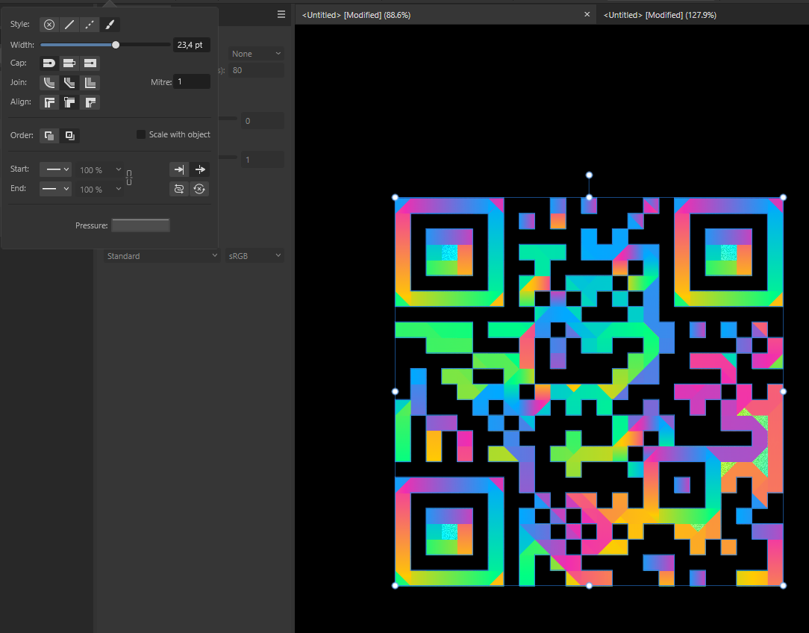This screenshot has height=633, width=809.
Task: Open the Pressure profile box
Action: (141, 225)
